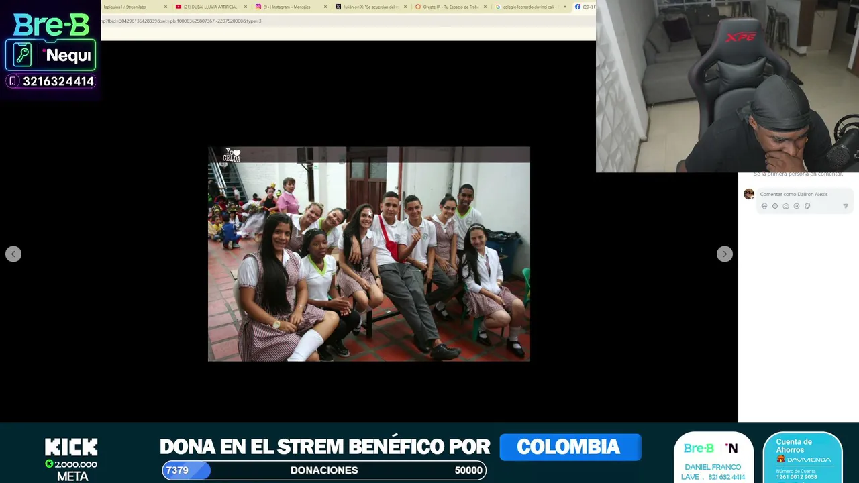
Task: Open the avatar sticker picker in comment box
Action: click(764, 206)
